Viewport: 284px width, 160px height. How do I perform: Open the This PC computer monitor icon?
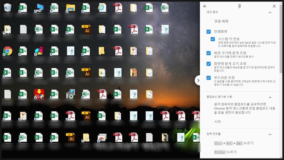point(39,8)
